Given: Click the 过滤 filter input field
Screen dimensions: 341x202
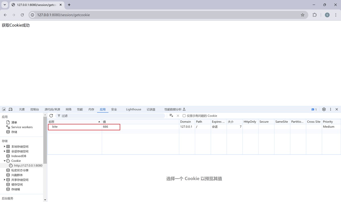Looking at the screenshot, I should coord(110,116).
